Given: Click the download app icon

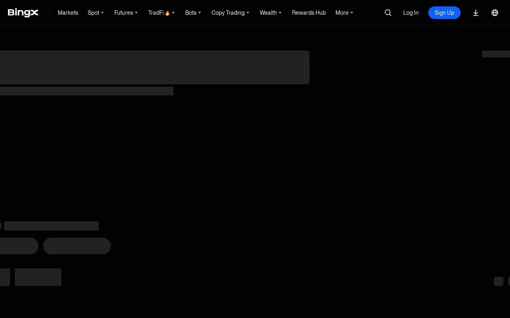Looking at the screenshot, I should 476,13.
